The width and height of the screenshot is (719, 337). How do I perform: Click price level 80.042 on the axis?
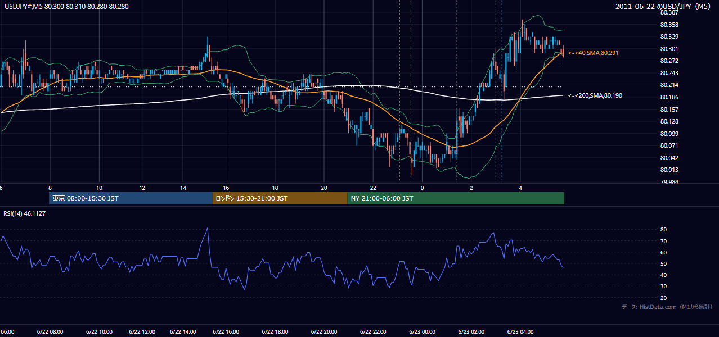click(669, 158)
